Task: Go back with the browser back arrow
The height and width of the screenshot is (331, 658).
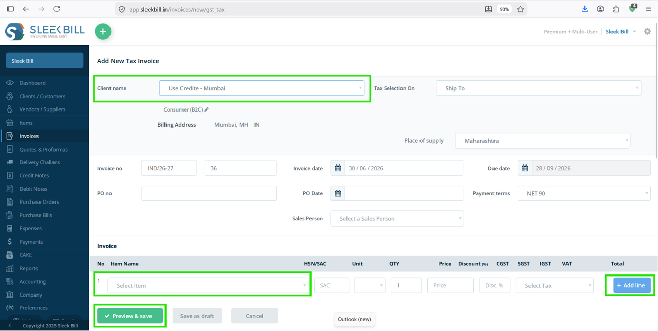Action: tap(26, 9)
